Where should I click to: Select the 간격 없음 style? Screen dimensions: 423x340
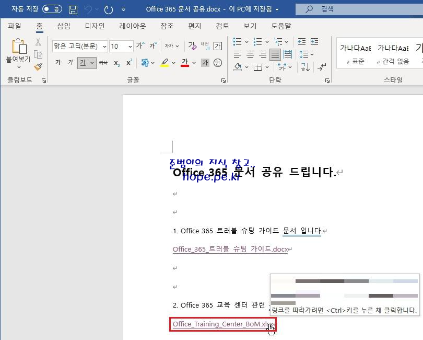pos(393,54)
